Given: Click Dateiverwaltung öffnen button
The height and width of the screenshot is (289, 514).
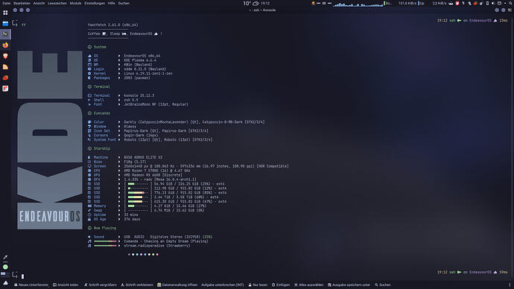Looking at the screenshot, I should click(x=177, y=285).
